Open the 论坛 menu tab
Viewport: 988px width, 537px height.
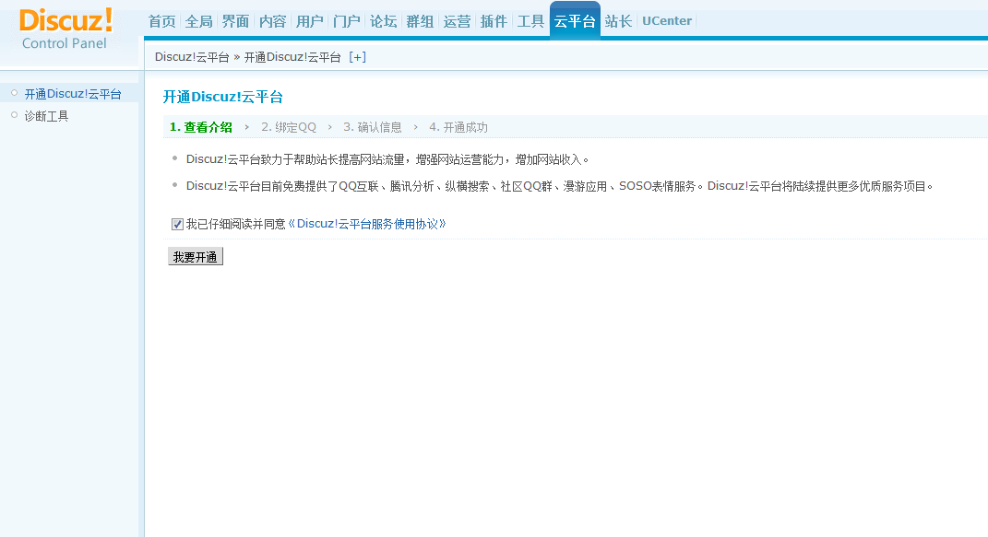[x=383, y=21]
